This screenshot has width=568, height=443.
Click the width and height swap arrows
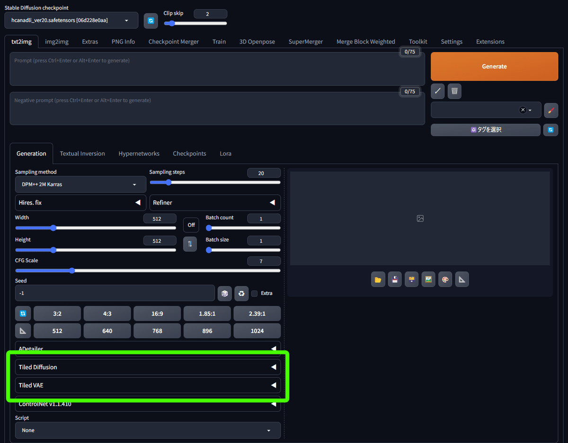click(190, 244)
